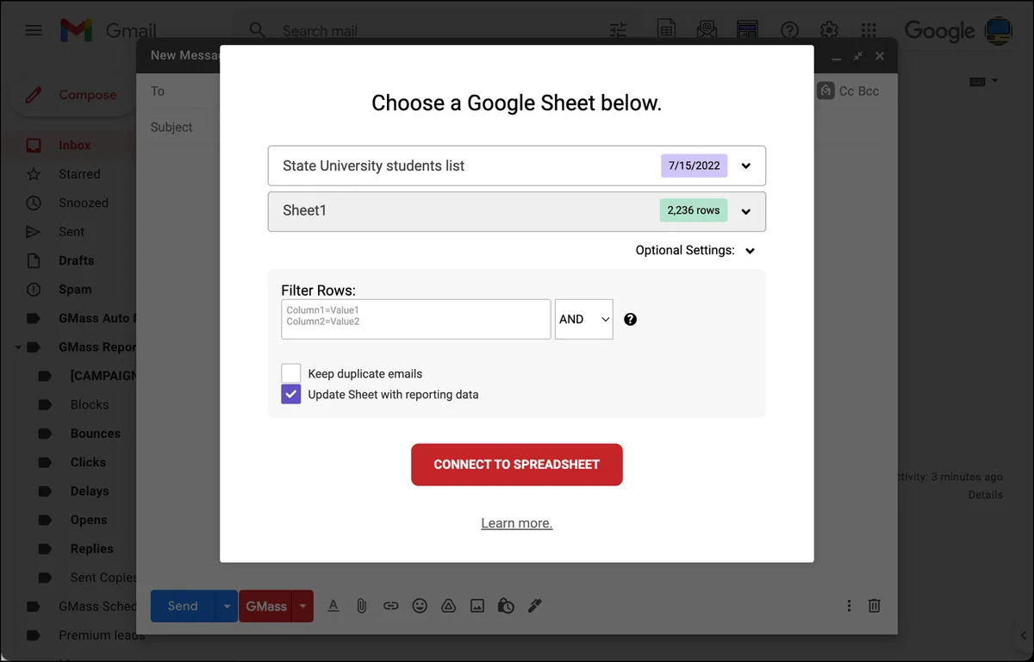The width and height of the screenshot is (1034, 662).
Task: Open the Opens label
Action: 89,520
